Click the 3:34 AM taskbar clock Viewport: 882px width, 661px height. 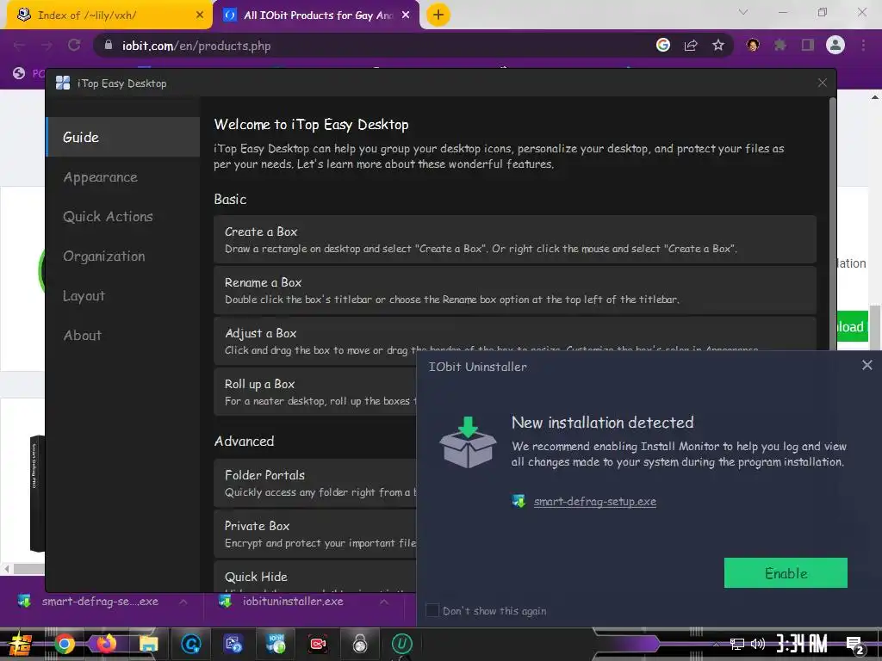pyautogui.click(x=802, y=644)
